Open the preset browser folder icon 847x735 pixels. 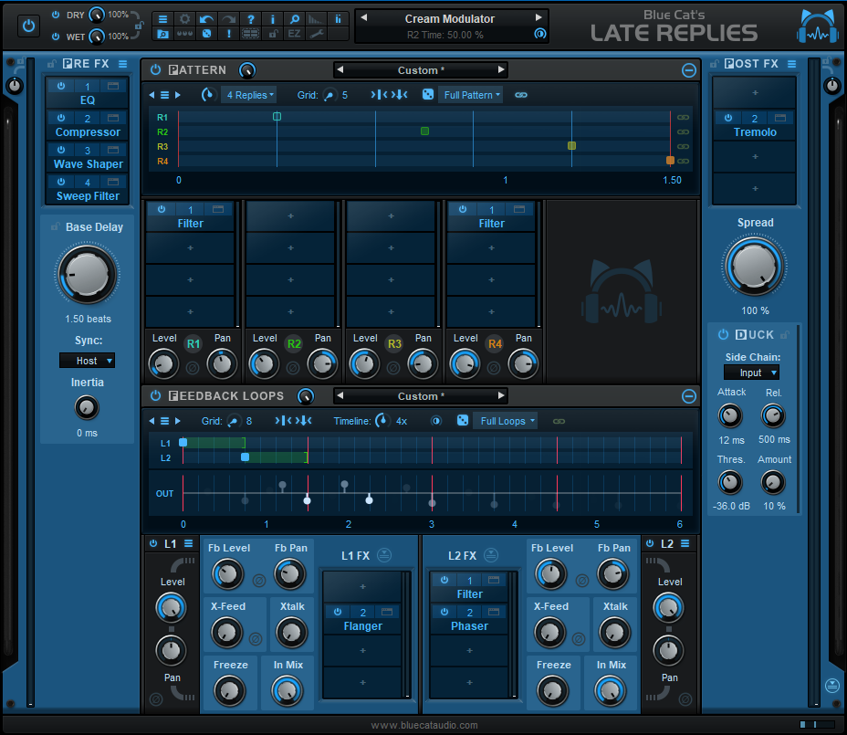pos(162,34)
